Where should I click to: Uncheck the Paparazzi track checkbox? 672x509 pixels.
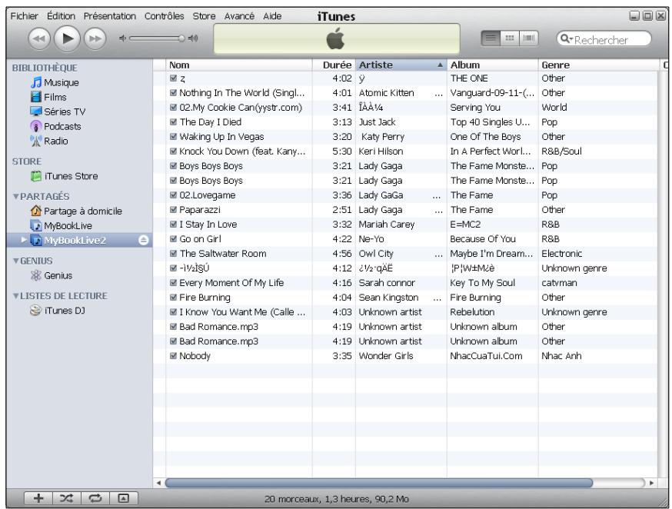click(x=173, y=209)
